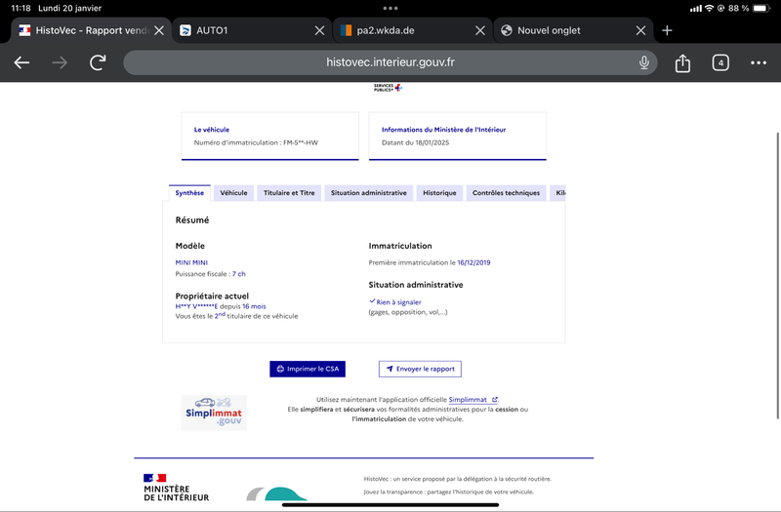This screenshot has height=512, width=781.
Task: Open the share sheet icon
Action: pos(682,63)
